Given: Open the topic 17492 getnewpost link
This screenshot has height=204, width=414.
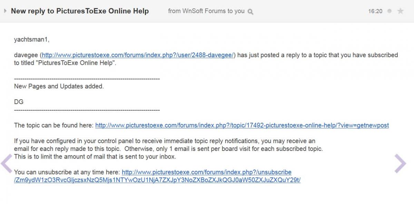Looking at the screenshot, I should (242, 125).
